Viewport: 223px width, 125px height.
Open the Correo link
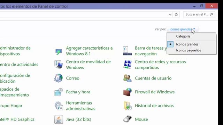[x=72, y=78]
